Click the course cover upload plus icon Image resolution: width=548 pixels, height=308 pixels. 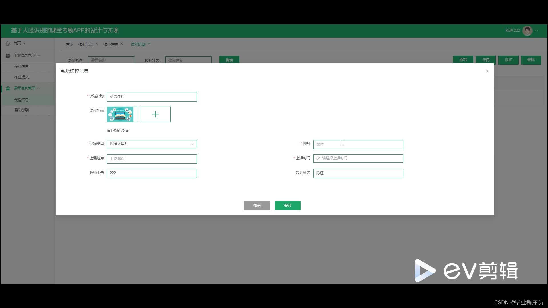click(155, 114)
